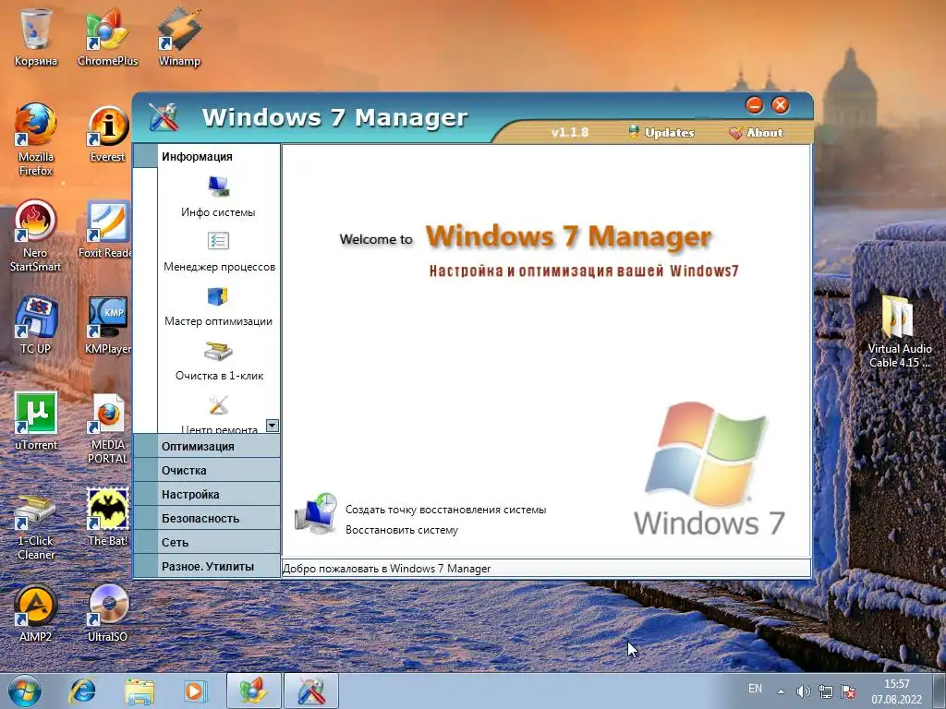Select The Bat! desktop icon
This screenshot has width=946, height=709.
click(x=107, y=517)
